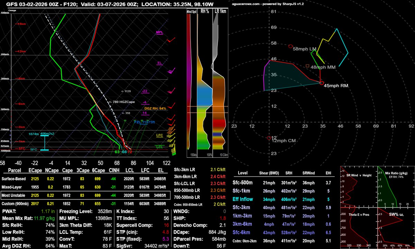The width and height of the screenshot is (415, 249).
Task: Click the Mean Mix Rat 11.97 g/kg value
Action: (x=44, y=218)
